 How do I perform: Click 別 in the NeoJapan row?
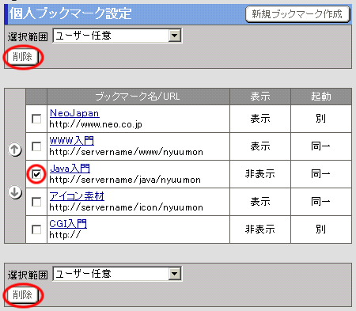tap(321, 119)
